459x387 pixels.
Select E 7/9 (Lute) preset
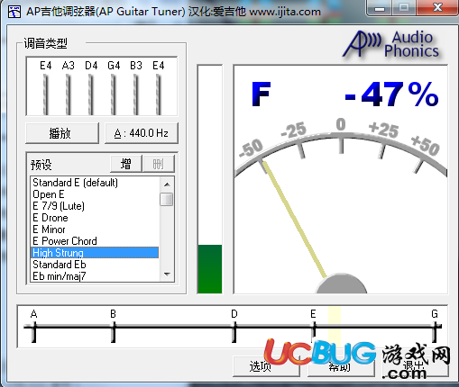[95, 206]
